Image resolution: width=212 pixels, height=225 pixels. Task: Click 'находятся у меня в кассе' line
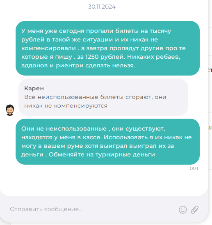coord(62,137)
